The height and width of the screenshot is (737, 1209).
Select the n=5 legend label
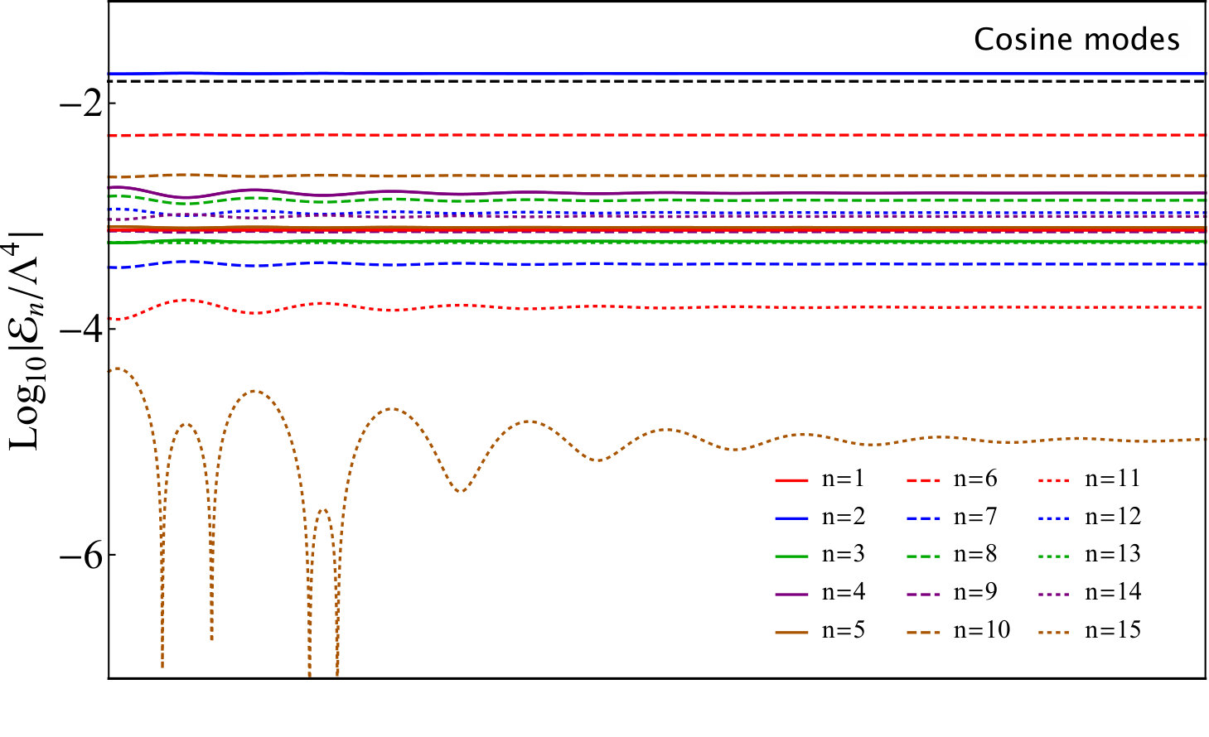(x=844, y=630)
